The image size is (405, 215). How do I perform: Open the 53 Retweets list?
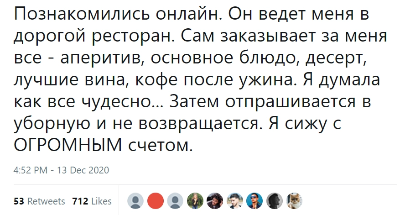[x=40, y=201]
